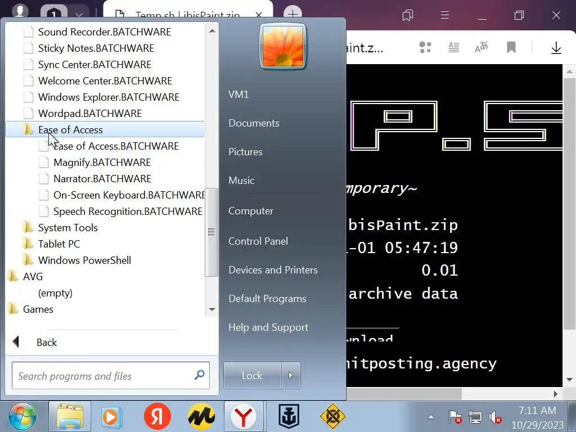Open Devices and Printers
This screenshot has width=576, height=432.
(x=273, y=269)
